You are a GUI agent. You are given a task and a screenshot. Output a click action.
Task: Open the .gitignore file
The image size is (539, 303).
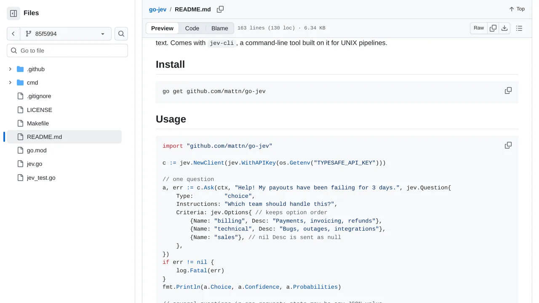pyautogui.click(x=39, y=96)
